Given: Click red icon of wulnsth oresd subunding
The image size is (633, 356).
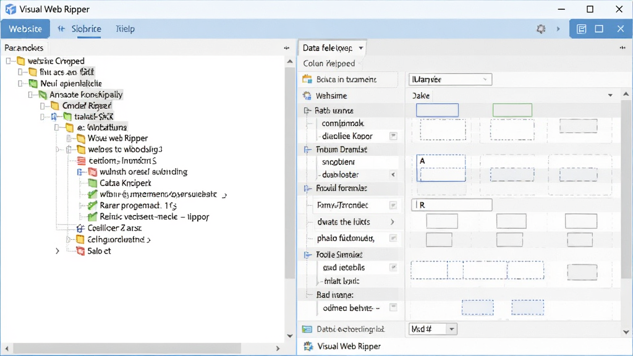Looking at the screenshot, I should click(93, 172).
